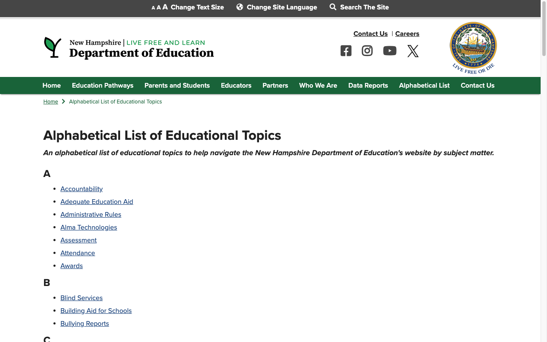Click the breadcrumb text Alphabetical List of Educational Topics
547x342 pixels.
pyautogui.click(x=115, y=102)
